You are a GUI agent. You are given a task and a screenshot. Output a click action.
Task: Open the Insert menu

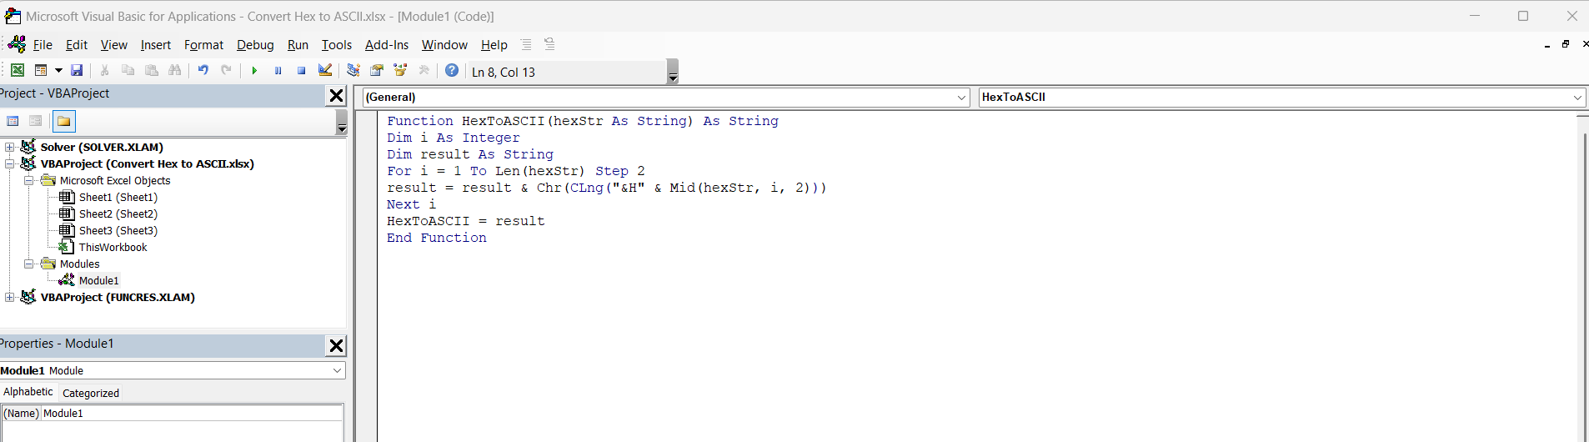[x=156, y=45]
